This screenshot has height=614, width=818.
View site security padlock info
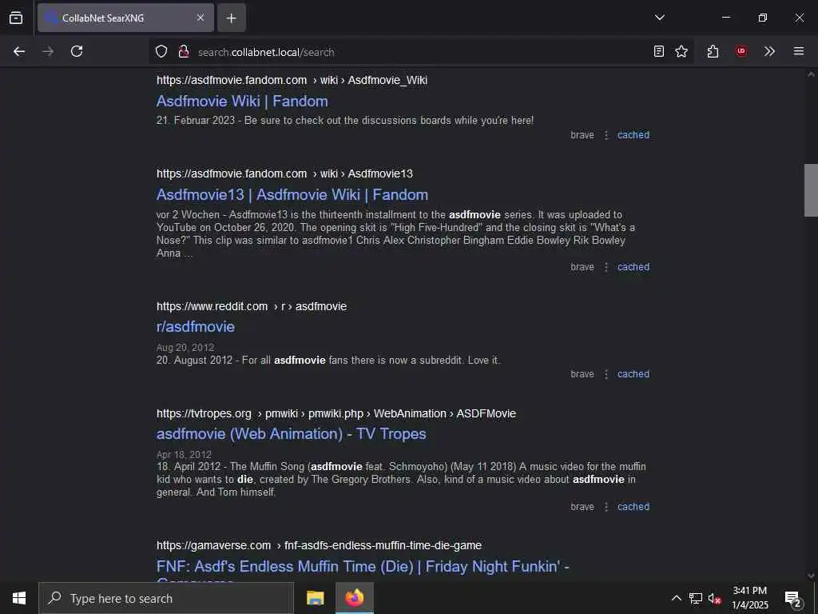(183, 52)
